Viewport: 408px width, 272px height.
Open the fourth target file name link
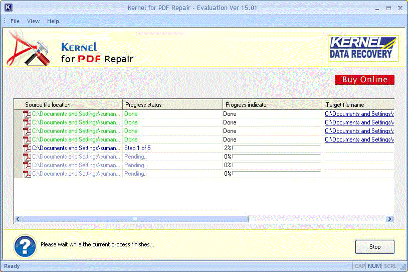click(x=359, y=140)
